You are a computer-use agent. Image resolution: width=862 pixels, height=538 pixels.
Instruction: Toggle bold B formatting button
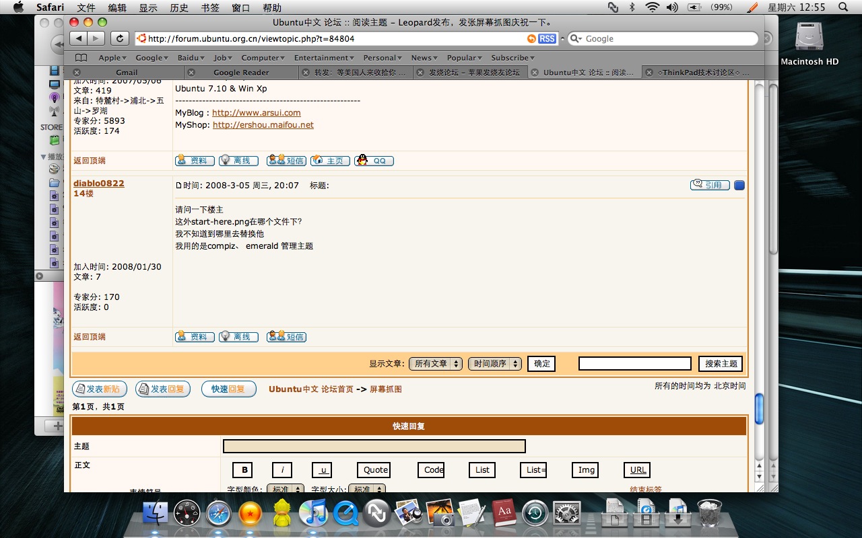(x=242, y=470)
